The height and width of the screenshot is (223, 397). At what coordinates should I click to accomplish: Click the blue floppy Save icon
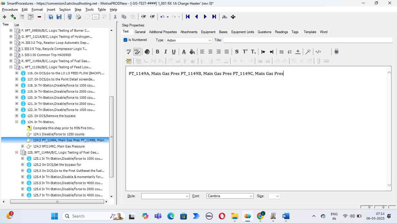(x=59, y=17)
